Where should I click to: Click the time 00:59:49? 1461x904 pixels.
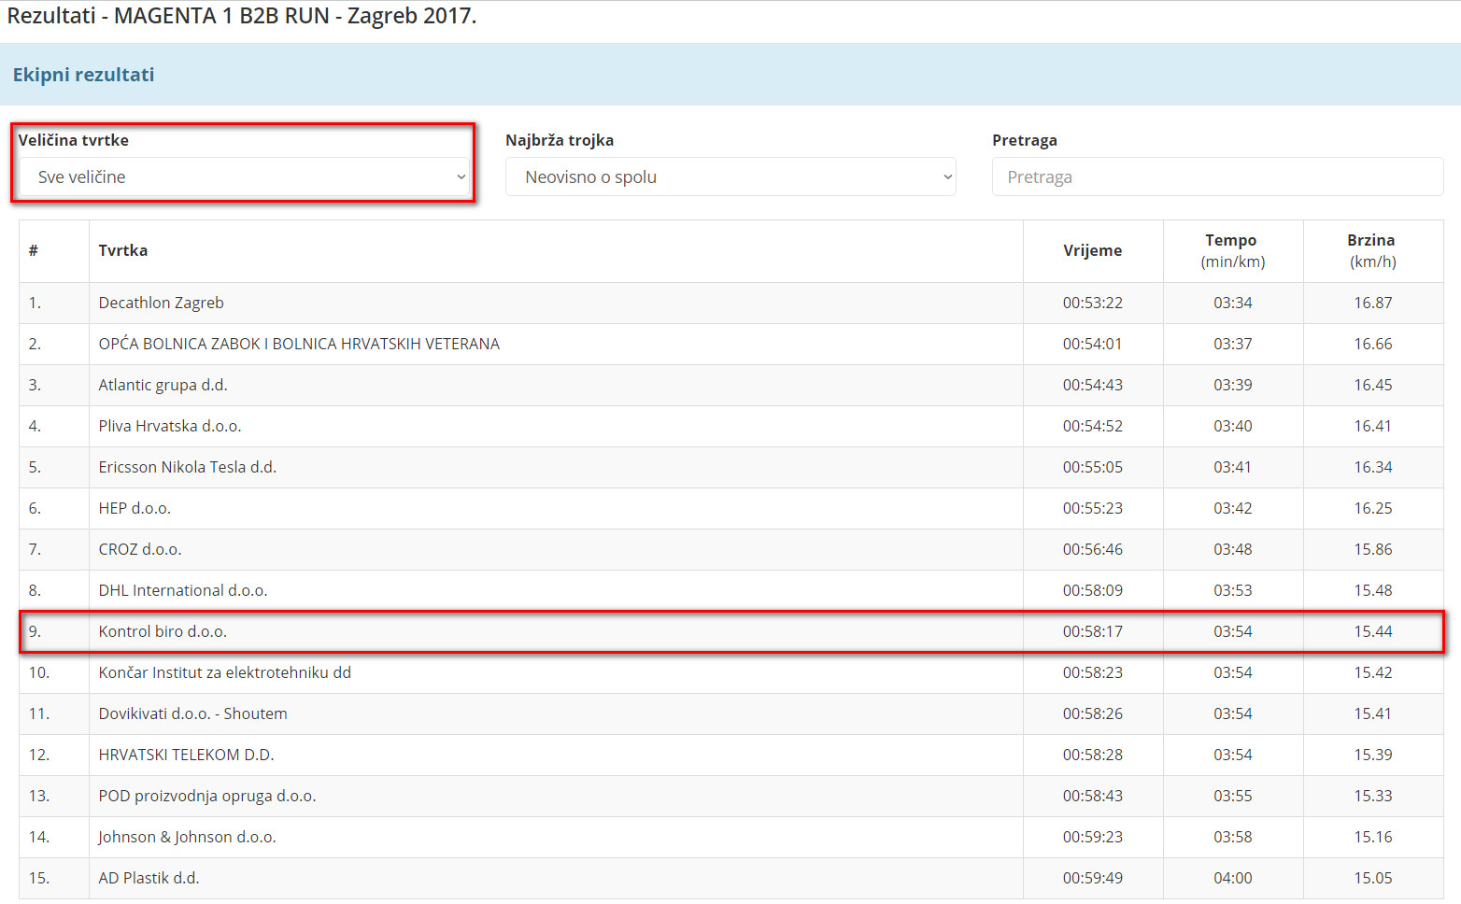[1092, 878]
